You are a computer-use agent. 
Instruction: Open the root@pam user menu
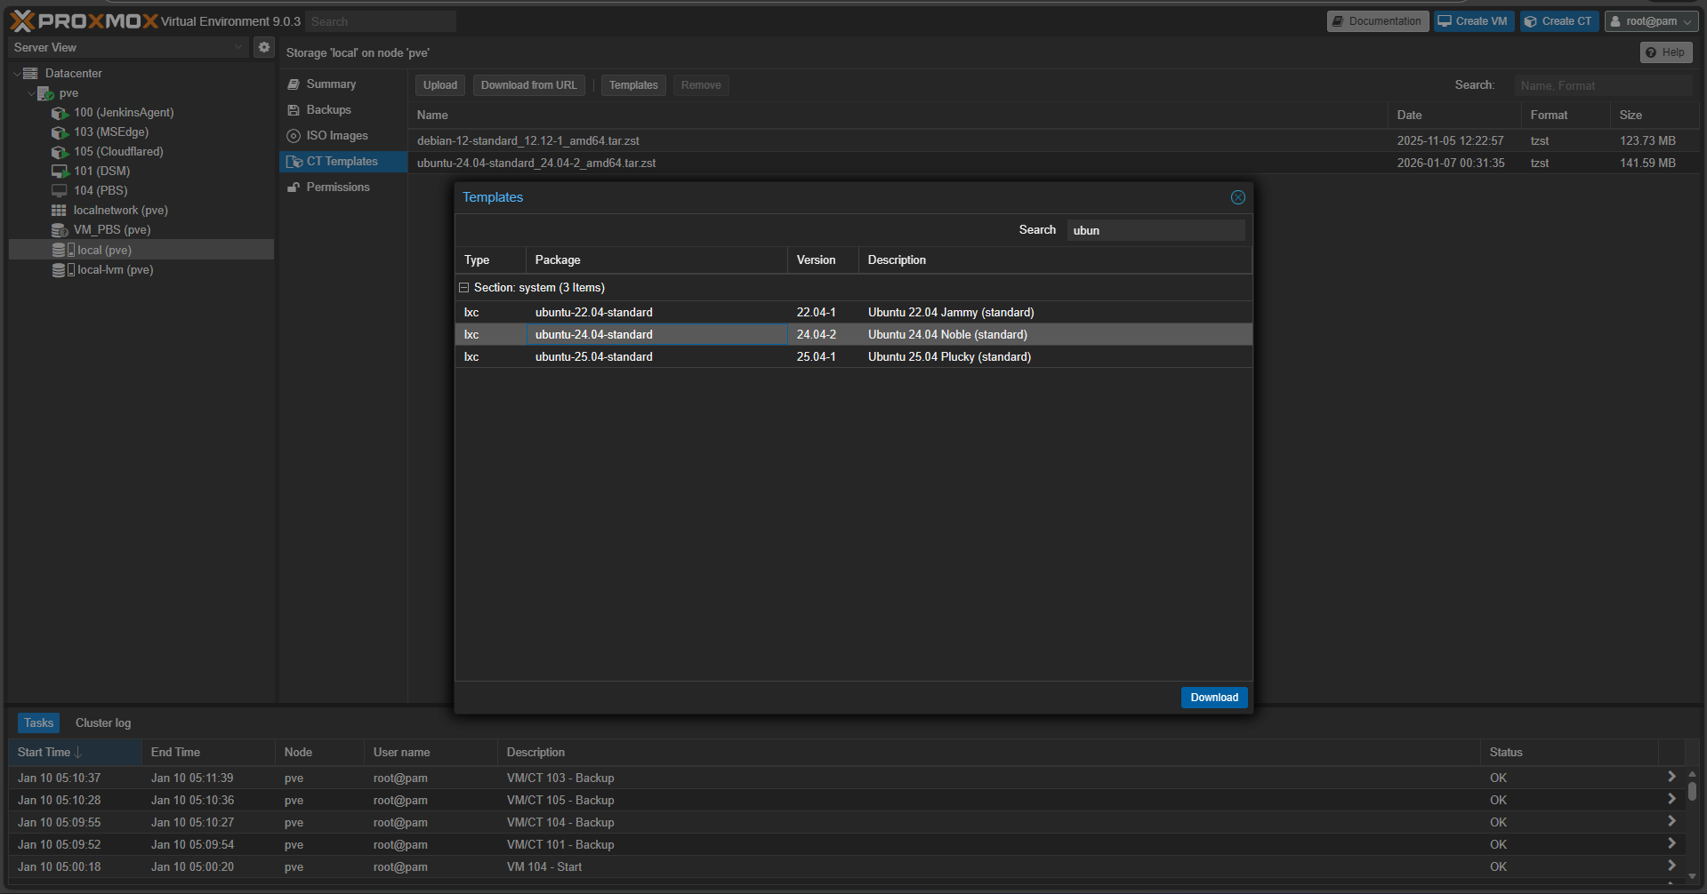point(1652,21)
